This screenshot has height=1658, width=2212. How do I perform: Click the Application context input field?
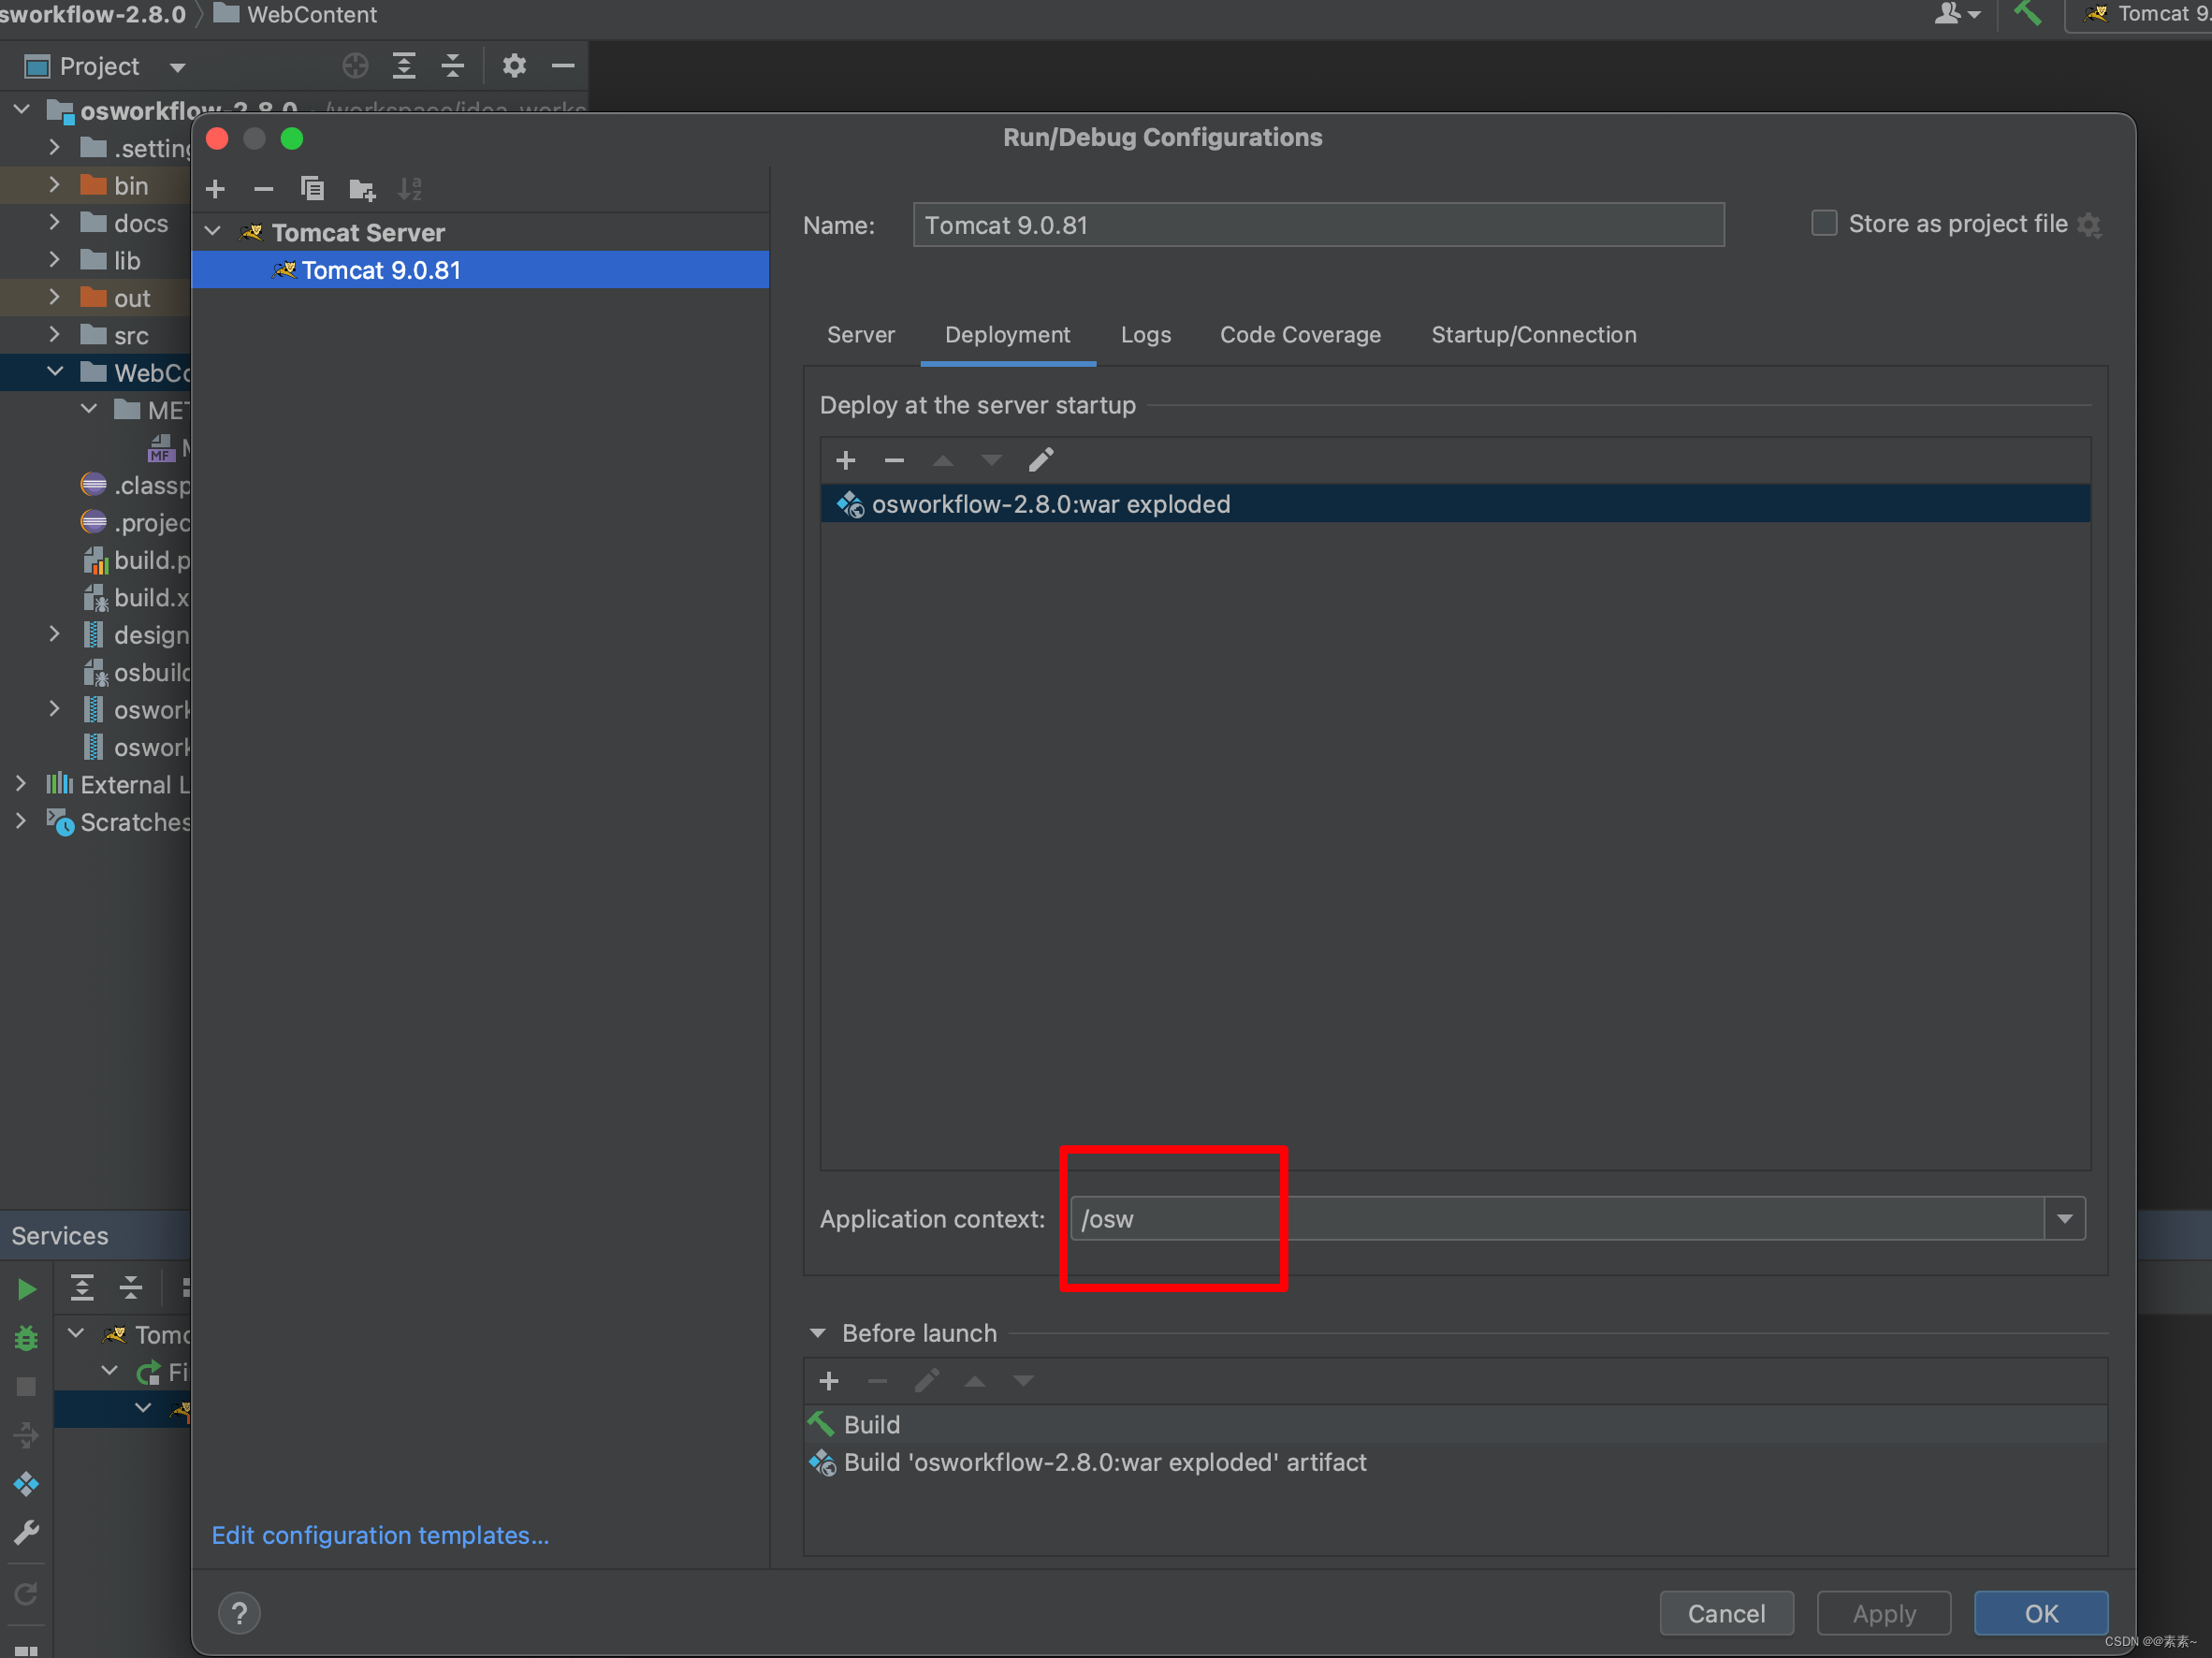coord(1567,1219)
